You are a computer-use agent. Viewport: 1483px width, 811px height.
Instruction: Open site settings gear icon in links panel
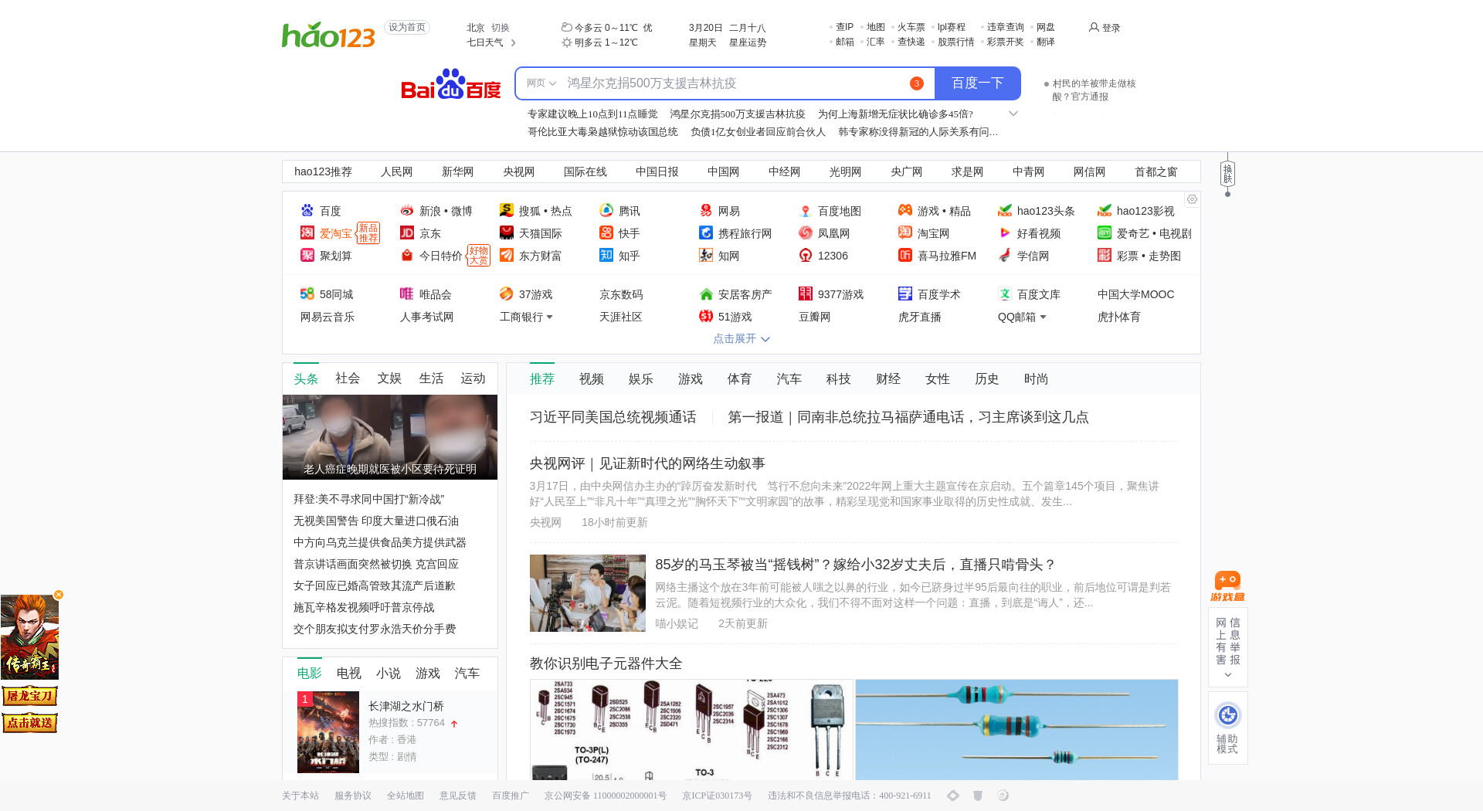click(x=1192, y=199)
